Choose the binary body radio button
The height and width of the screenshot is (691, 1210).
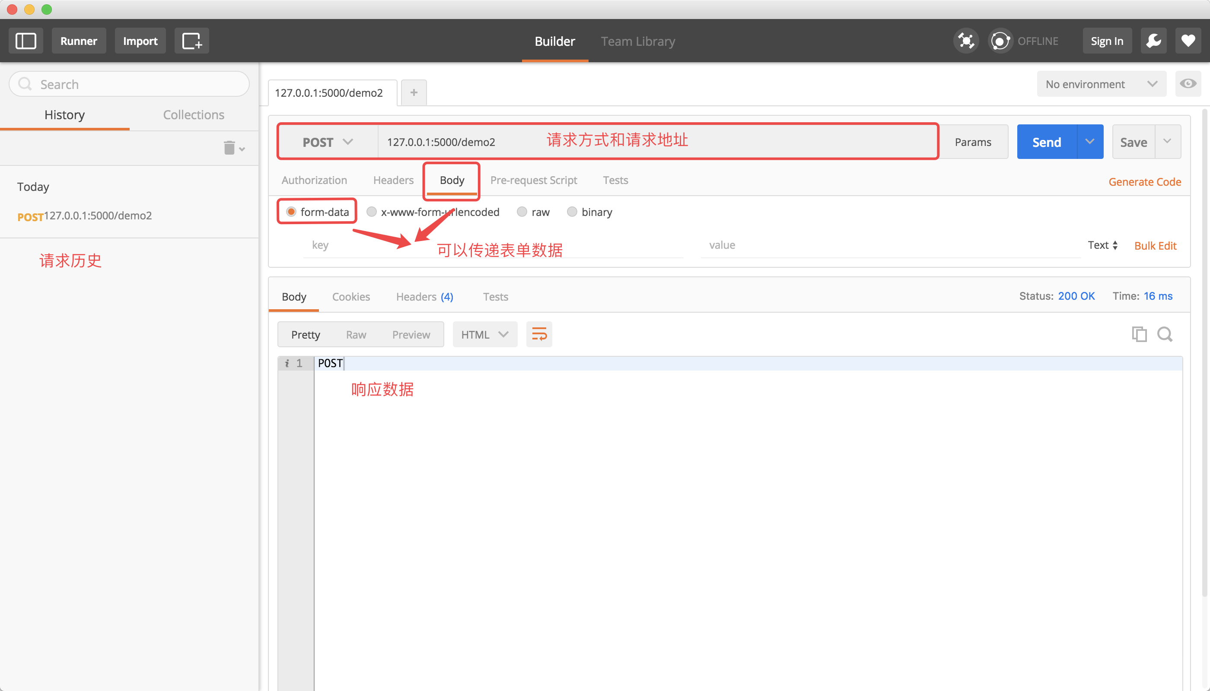point(572,212)
